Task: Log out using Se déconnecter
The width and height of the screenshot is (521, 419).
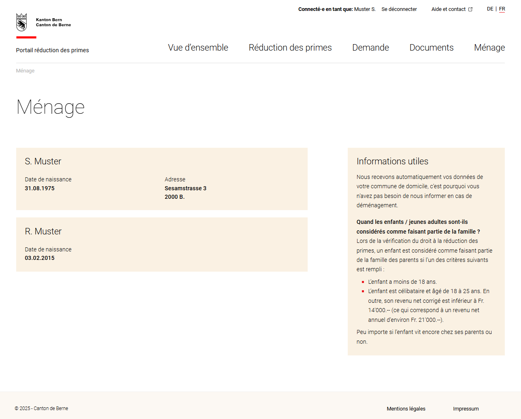Action: click(399, 9)
